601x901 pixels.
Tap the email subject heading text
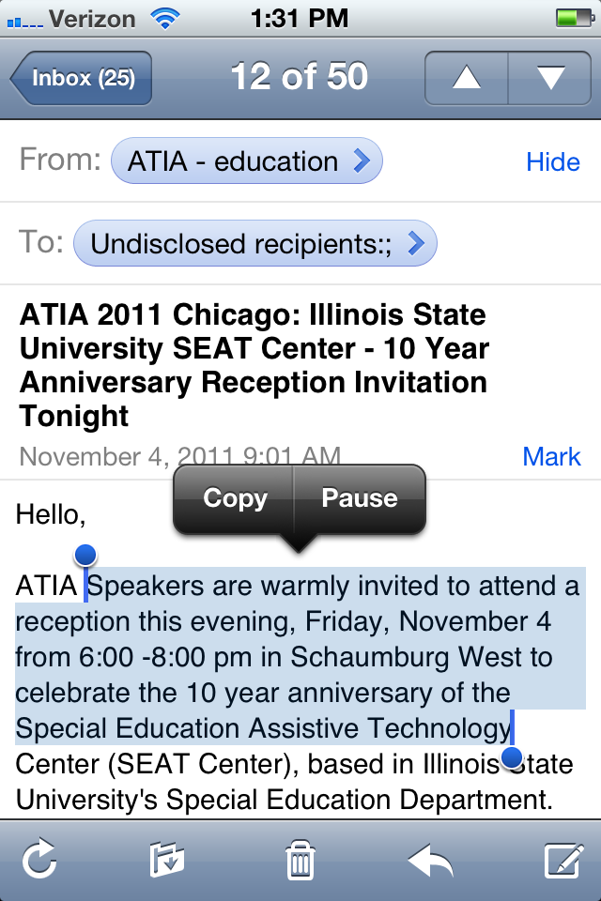254,365
